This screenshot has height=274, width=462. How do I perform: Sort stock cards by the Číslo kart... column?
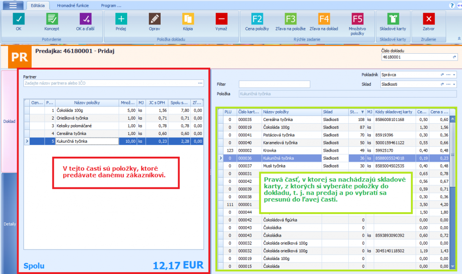pyautogui.click(x=249, y=112)
